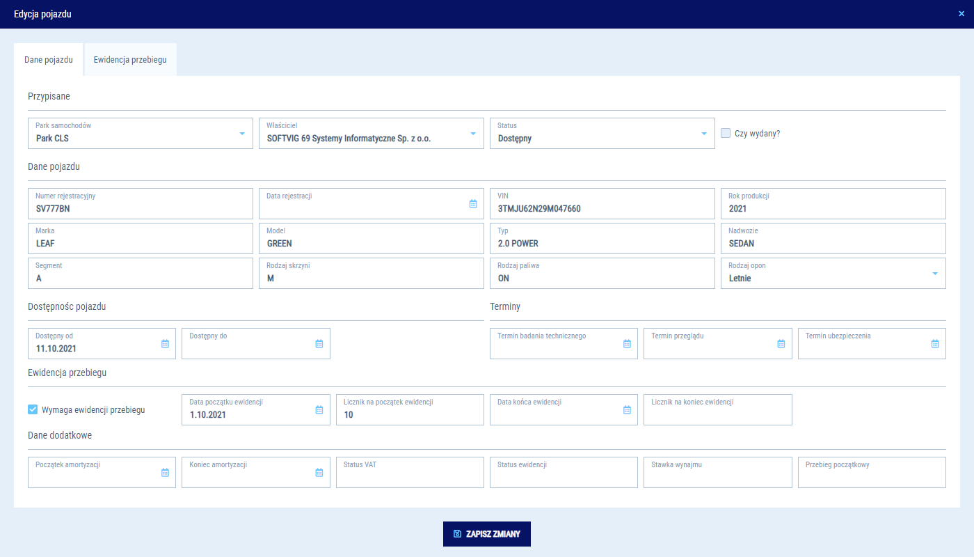Close the Edycja pojazdu dialog

[x=961, y=14]
